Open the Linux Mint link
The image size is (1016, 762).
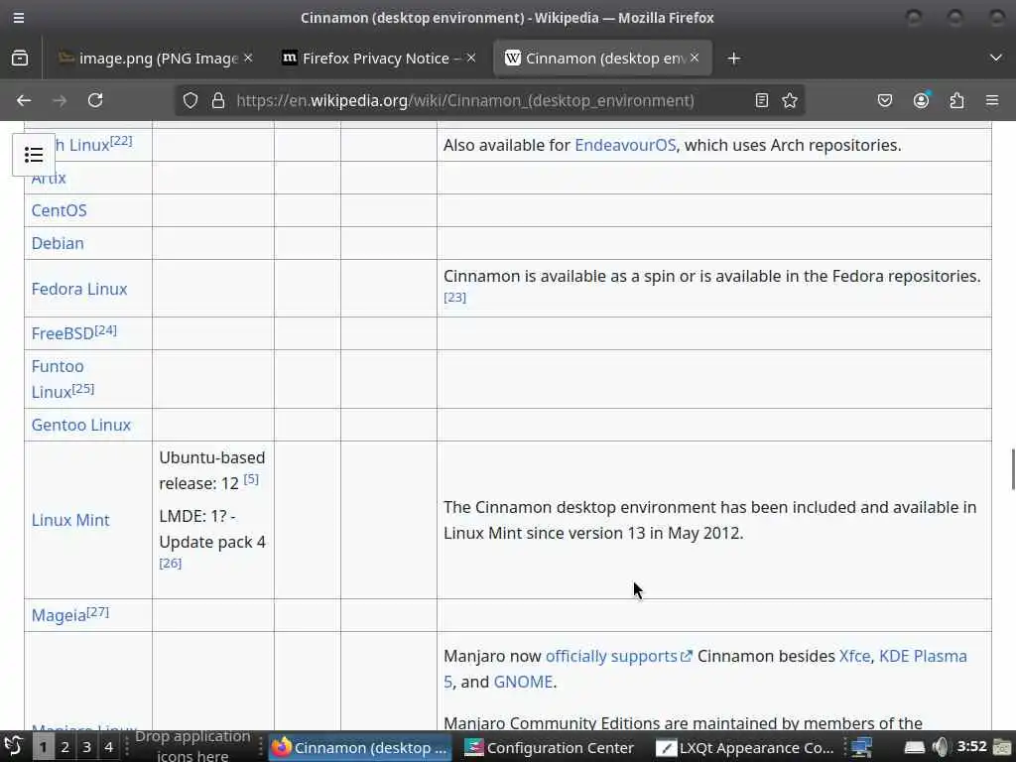[70, 520]
